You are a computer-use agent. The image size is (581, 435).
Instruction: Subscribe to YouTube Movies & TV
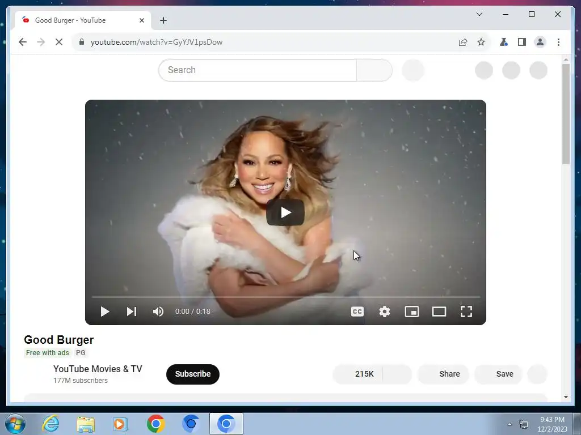pyautogui.click(x=193, y=374)
